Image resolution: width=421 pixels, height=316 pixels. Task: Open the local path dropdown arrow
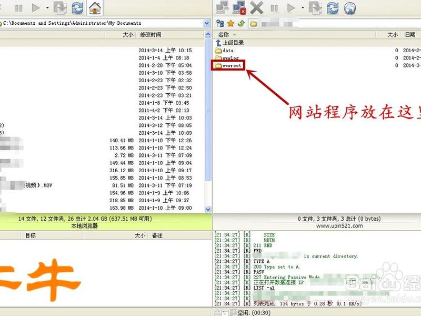coord(206,23)
